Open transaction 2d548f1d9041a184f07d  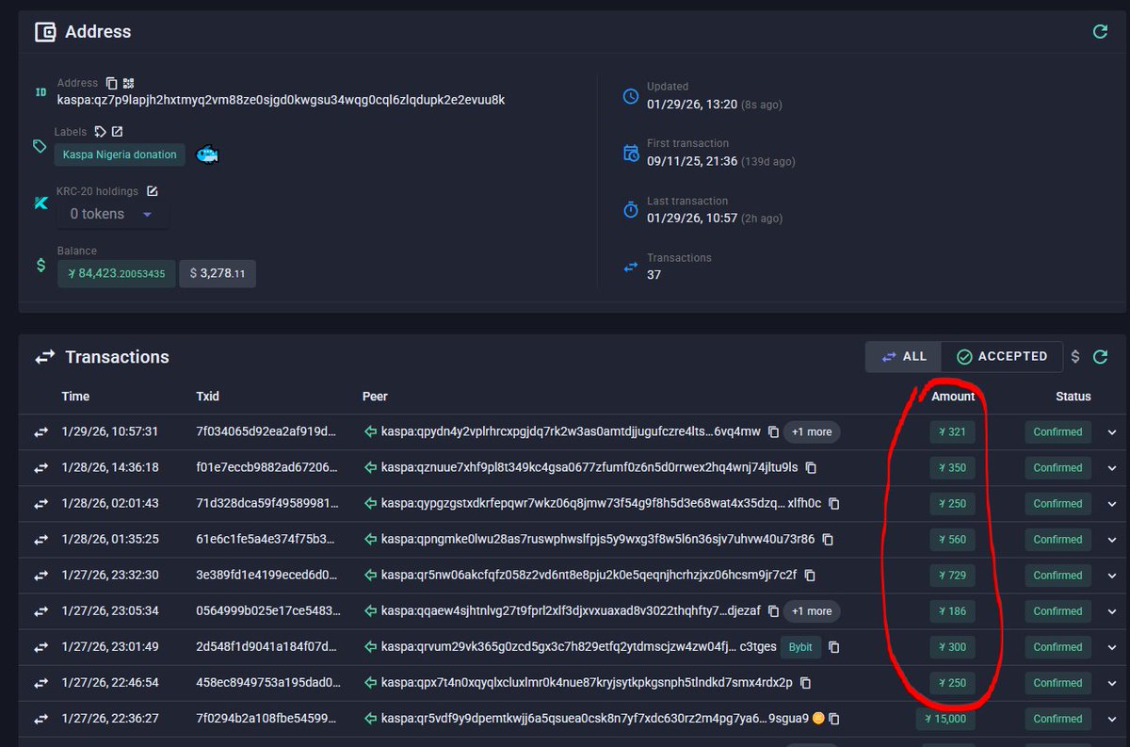tap(266, 647)
